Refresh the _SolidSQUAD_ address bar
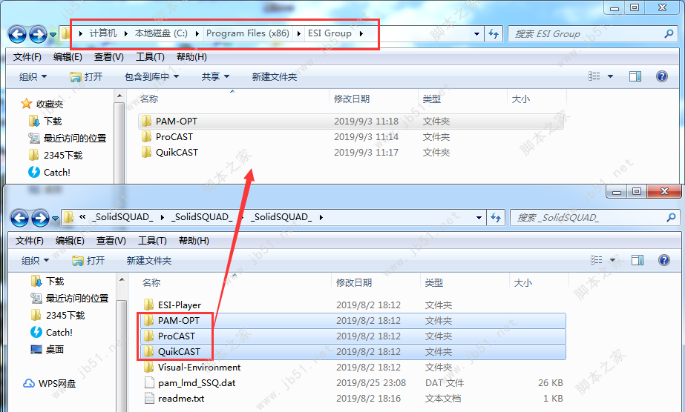 tap(496, 217)
